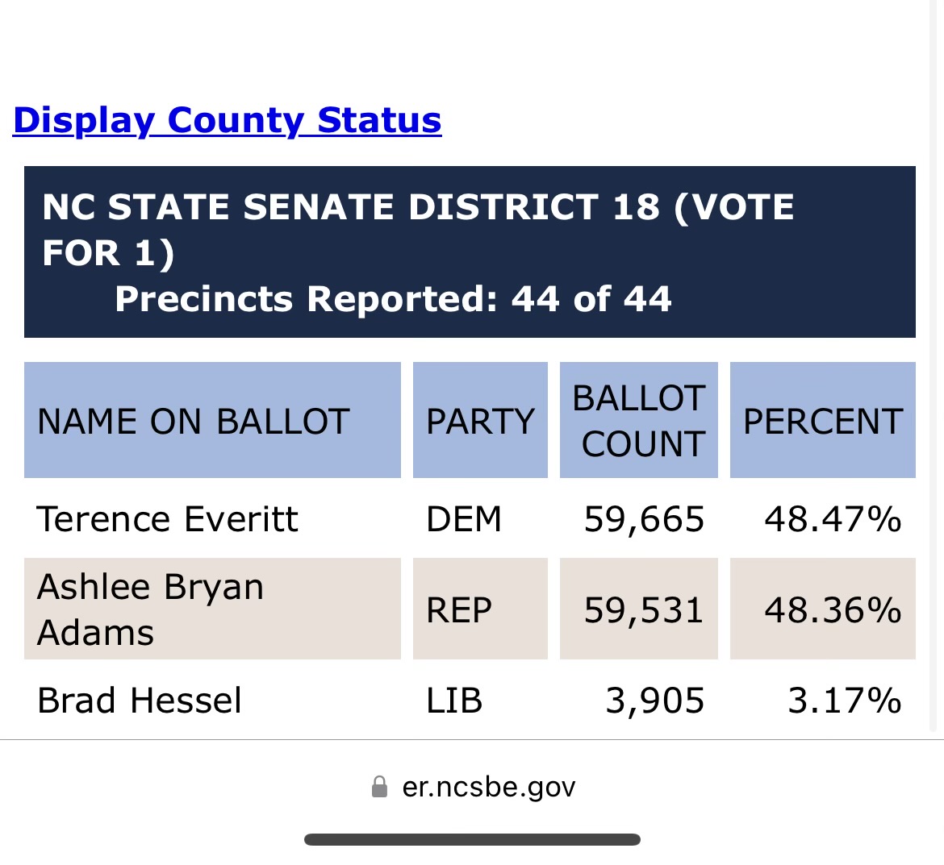This screenshot has height=865, width=944.
Task: Click the BALLOT COUNT column header
Action: pos(639,420)
